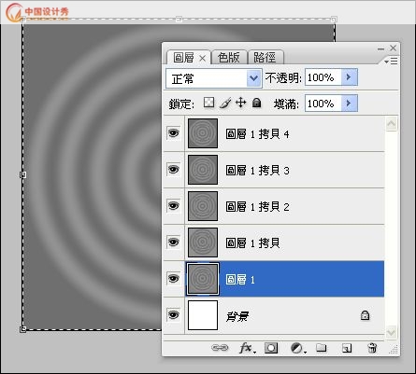Viewport: 416px width, 374px height.
Task: Create a new layer
Action: point(347,348)
